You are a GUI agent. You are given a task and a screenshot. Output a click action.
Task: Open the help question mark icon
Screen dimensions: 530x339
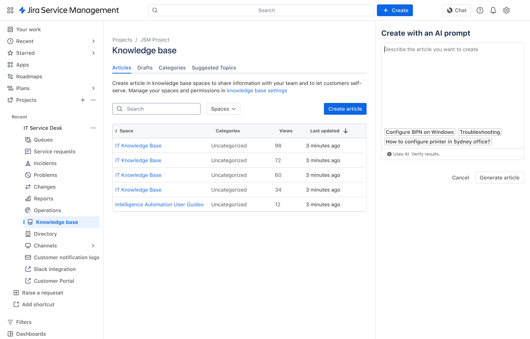(480, 10)
